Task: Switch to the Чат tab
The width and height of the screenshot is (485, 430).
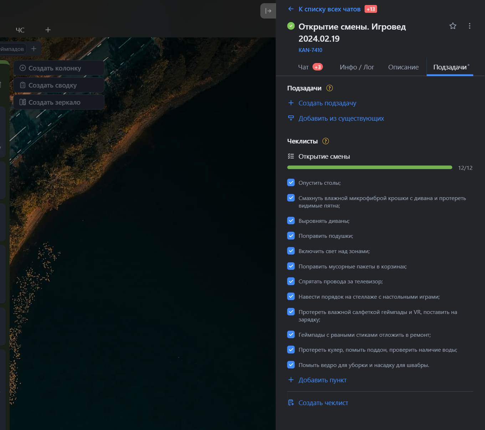Action: (303, 67)
